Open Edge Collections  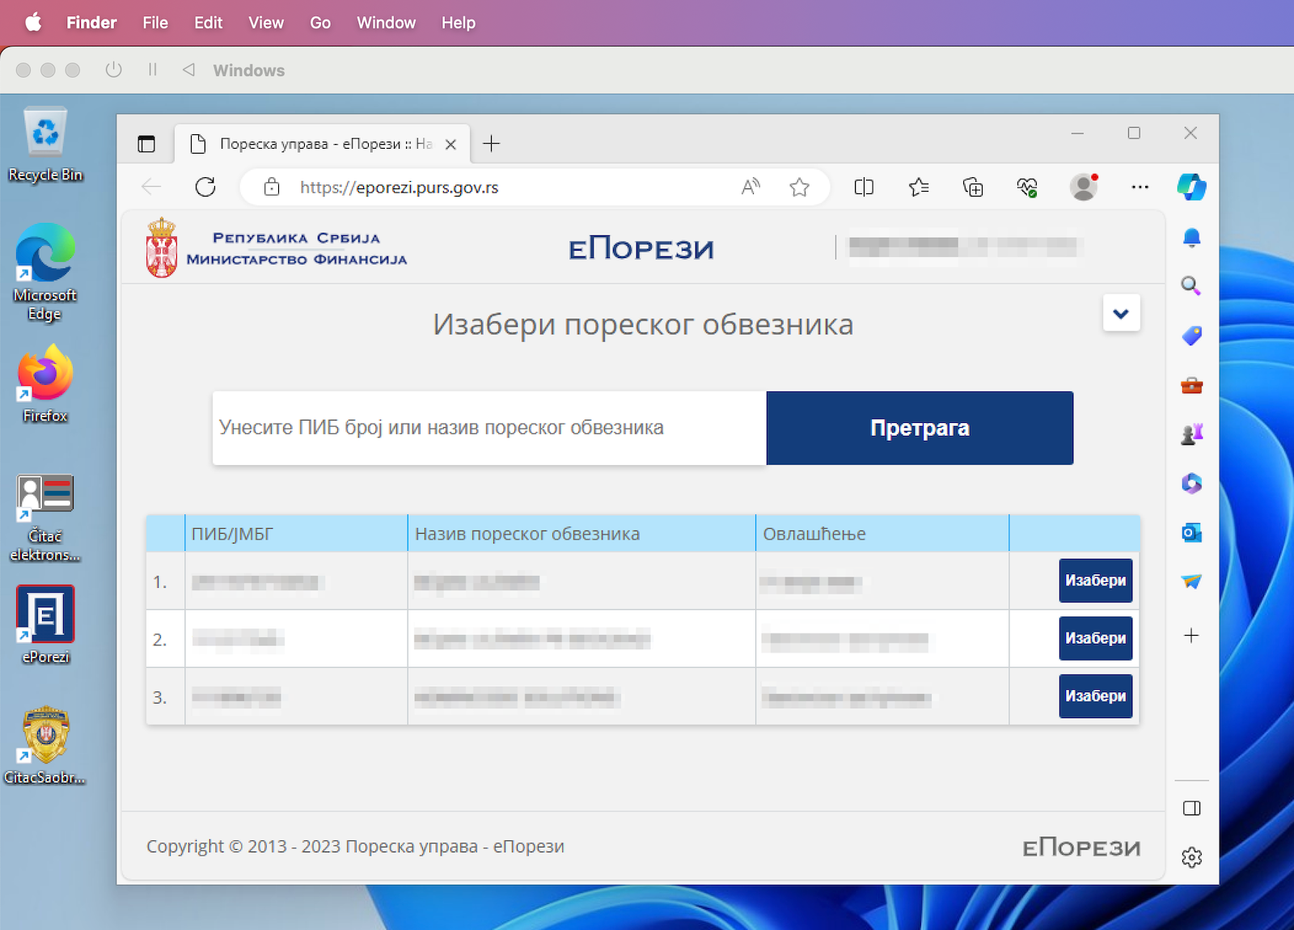click(973, 187)
